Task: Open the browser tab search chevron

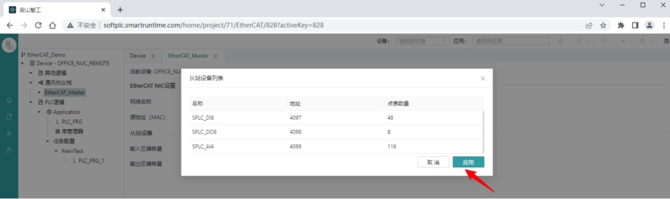Action: coord(601,5)
